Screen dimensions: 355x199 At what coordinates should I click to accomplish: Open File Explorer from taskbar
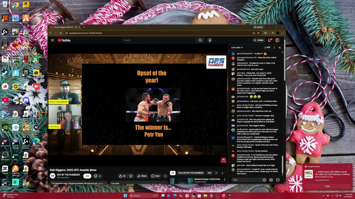(x=205, y=196)
